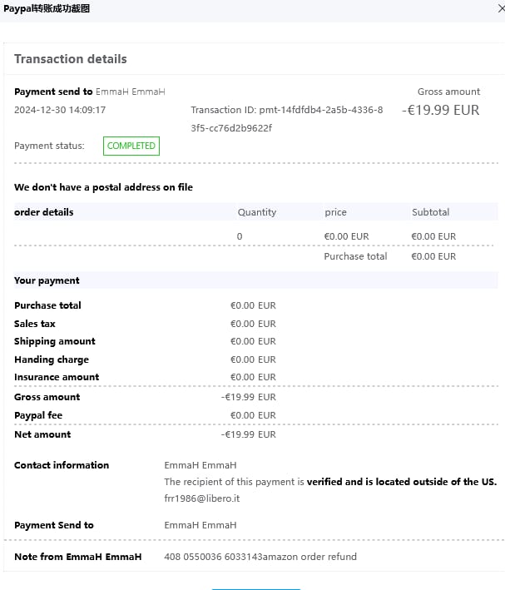505x590 pixels.
Task: Click the Contact information label
Action: [x=62, y=465]
